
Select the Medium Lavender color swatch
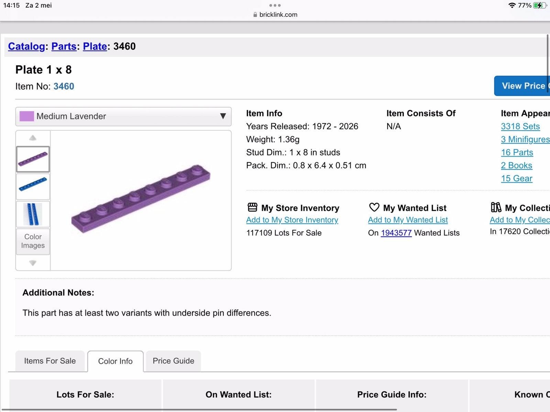point(26,116)
